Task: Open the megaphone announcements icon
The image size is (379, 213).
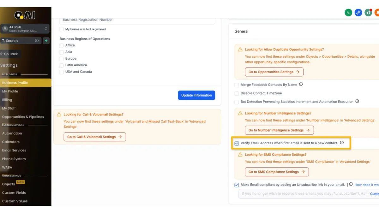Action: click(x=368, y=13)
